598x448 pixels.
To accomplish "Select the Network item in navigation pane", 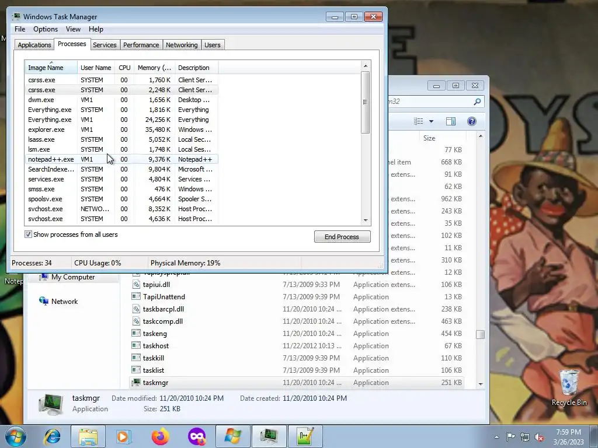I will pyautogui.click(x=58, y=302).
